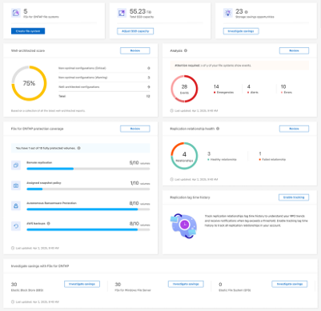Investigate savings for Elastic File System (EFS)

(290, 284)
